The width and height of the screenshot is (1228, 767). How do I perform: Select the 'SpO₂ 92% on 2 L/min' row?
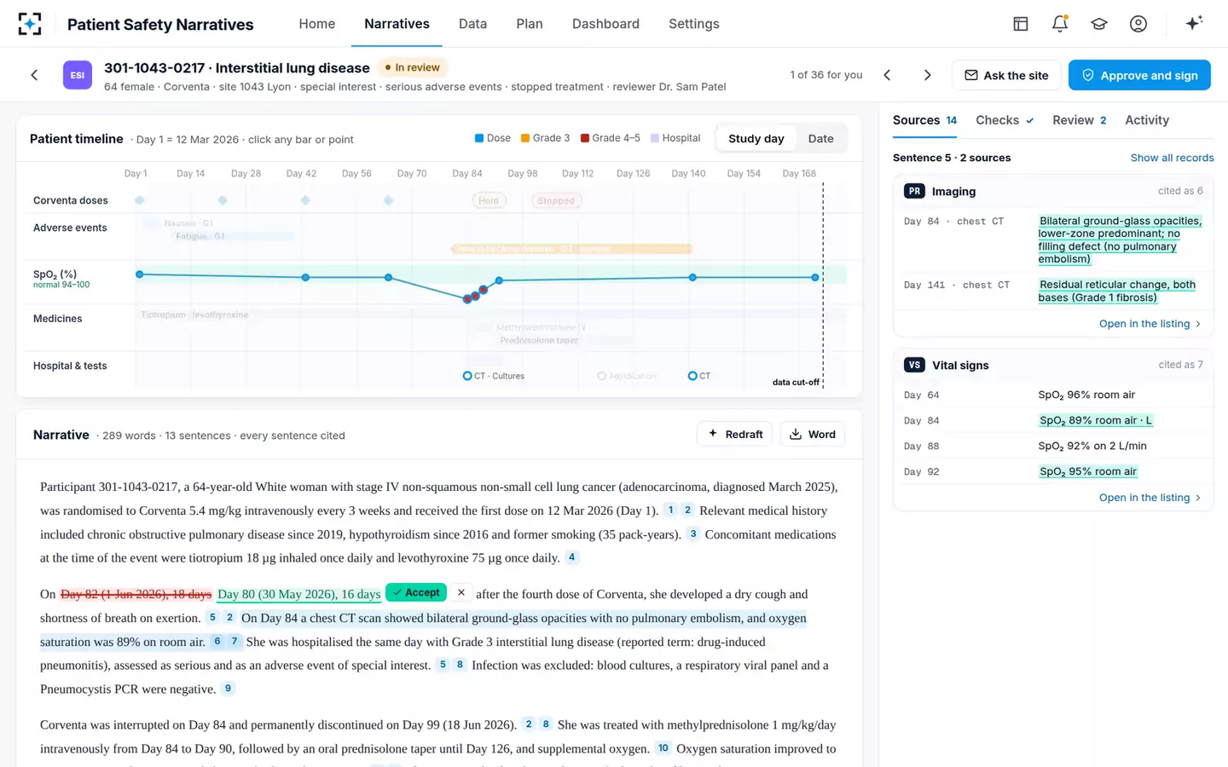click(1053, 446)
